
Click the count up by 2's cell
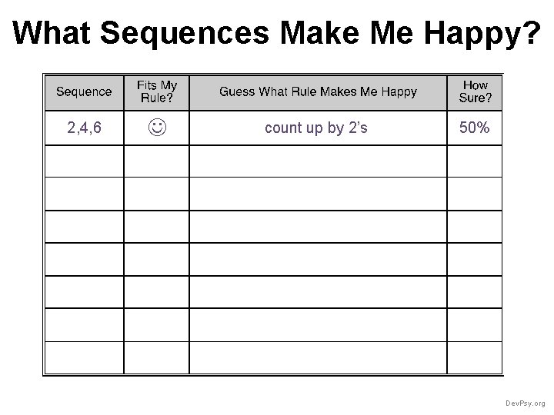tap(318, 128)
